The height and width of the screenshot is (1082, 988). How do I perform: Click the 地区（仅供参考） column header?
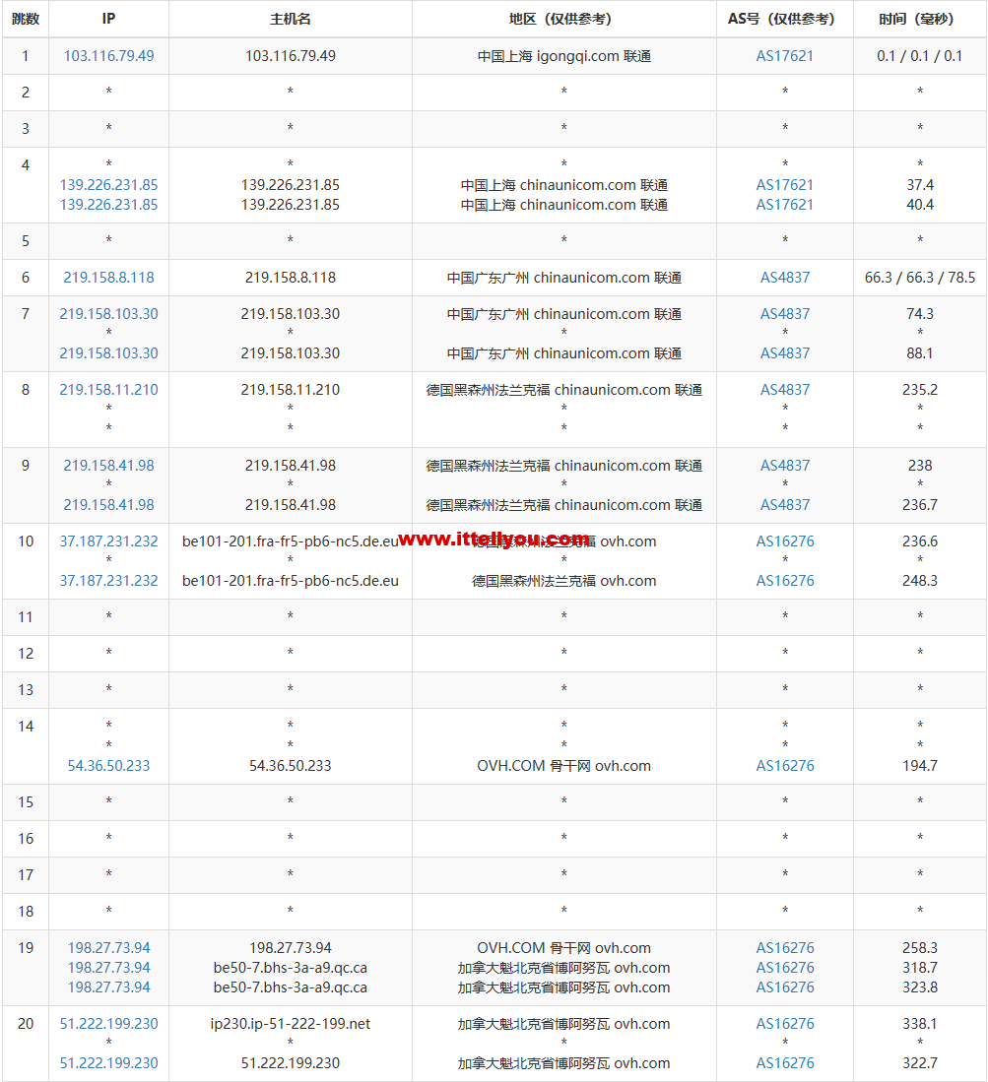tap(564, 19)
